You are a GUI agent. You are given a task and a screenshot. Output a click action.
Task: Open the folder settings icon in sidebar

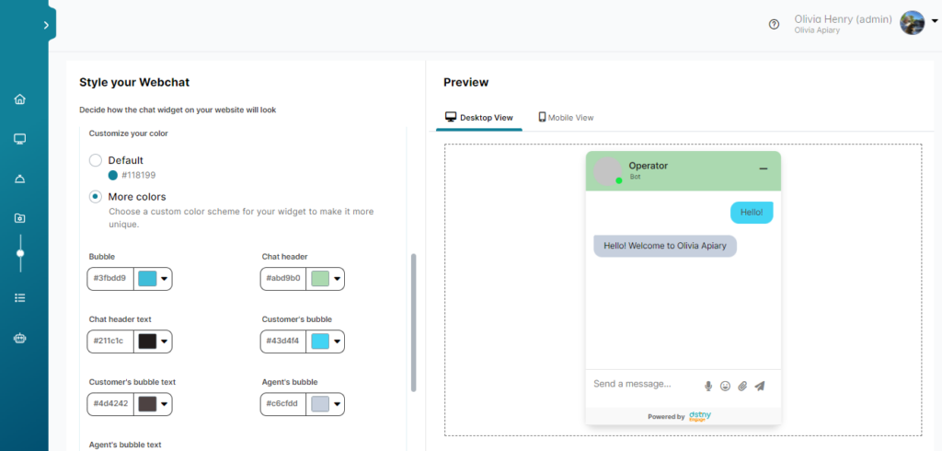tap(20, 218)
